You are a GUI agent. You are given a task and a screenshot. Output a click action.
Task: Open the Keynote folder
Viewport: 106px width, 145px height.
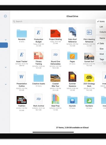click(72, 100)
